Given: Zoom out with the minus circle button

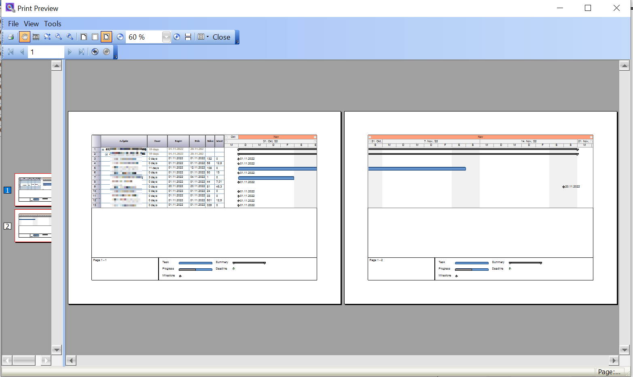Looking at the screenshot, I should click(x=120, y=37).
